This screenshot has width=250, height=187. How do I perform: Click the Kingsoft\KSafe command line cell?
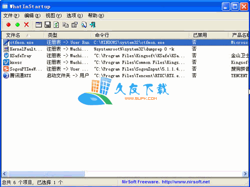point(140,56)
